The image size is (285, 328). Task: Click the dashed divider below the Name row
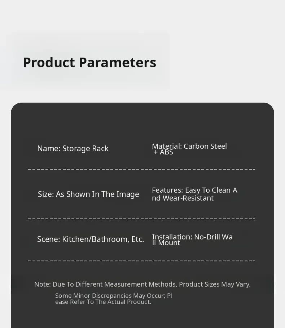[x=141, y=169]
